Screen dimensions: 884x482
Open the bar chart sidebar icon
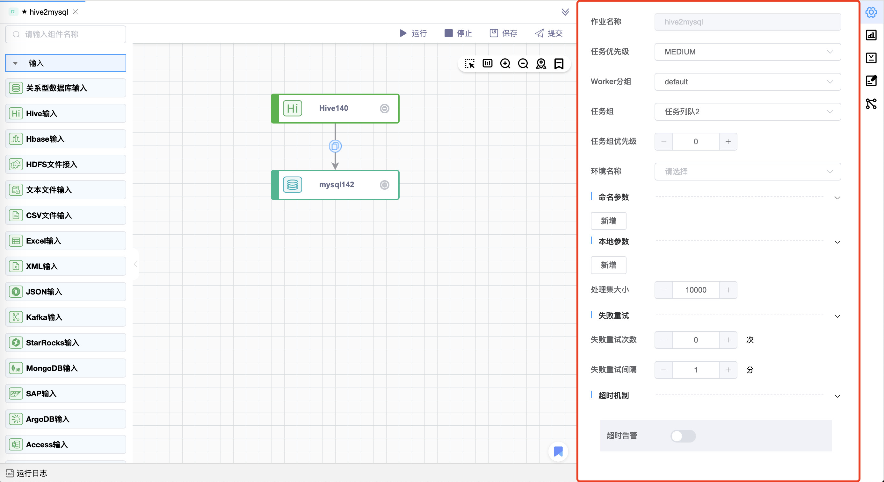click(x=871, y=35)
